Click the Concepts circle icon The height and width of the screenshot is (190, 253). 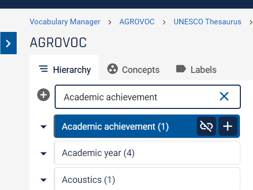pos(112,69)
